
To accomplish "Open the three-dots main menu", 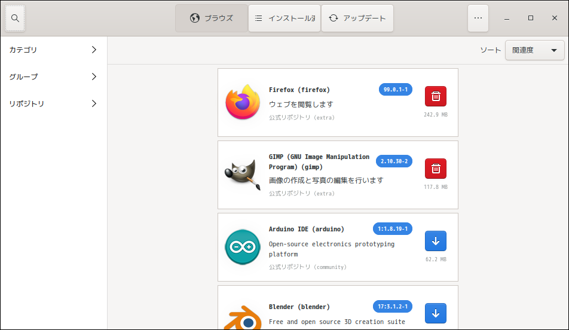I will pyautogui.click(x=478, y=18).
